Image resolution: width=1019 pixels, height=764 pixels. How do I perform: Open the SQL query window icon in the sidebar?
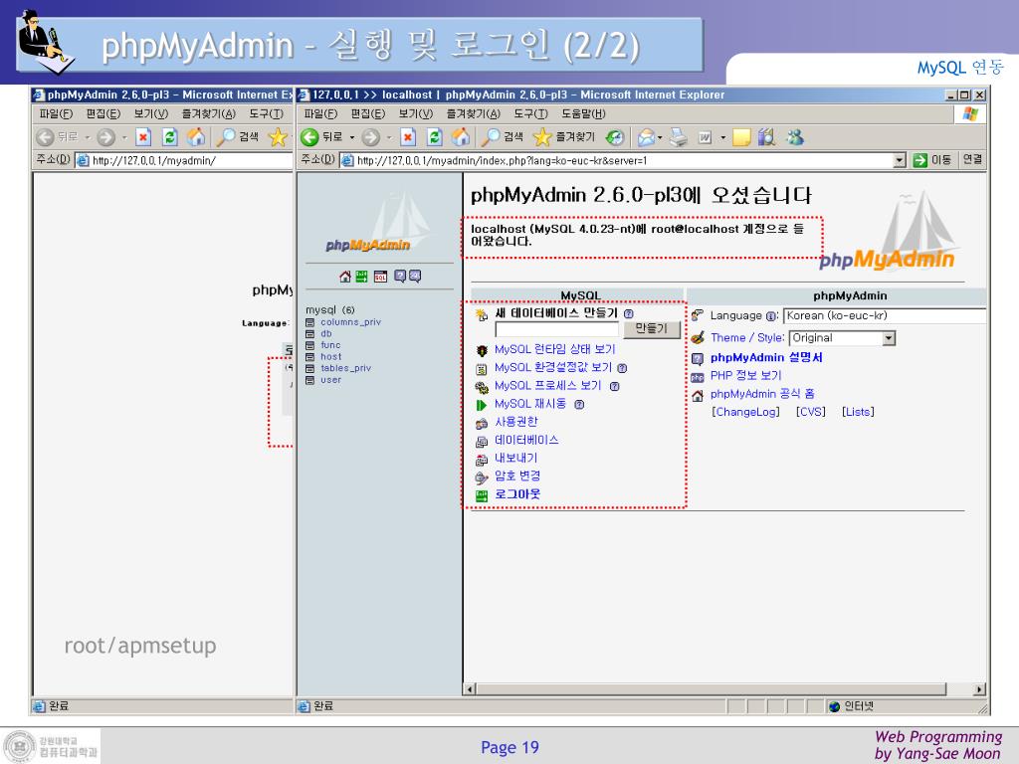coord(381,277)
